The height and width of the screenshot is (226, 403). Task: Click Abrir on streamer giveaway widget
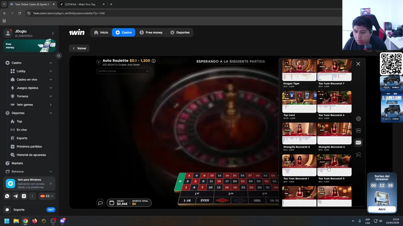click(x=382, y=209)
